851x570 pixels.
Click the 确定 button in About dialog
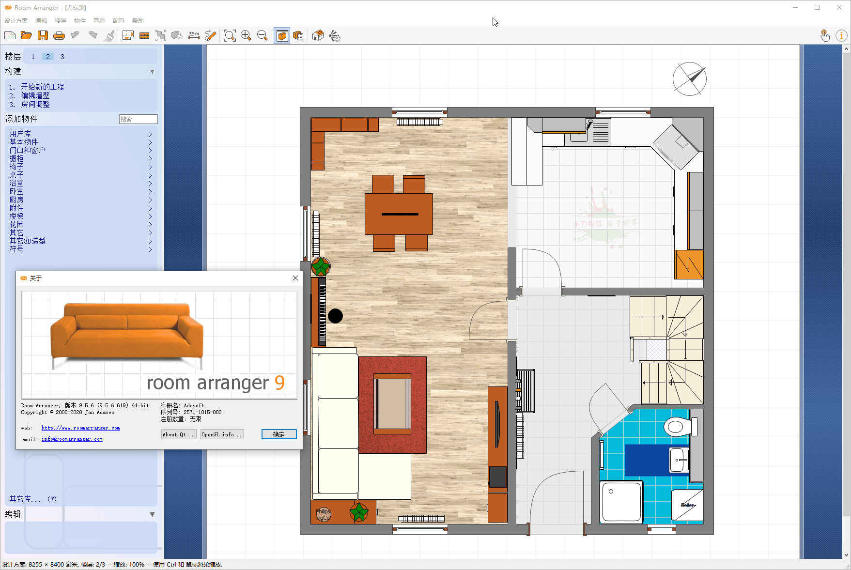[x=279, y=434]
